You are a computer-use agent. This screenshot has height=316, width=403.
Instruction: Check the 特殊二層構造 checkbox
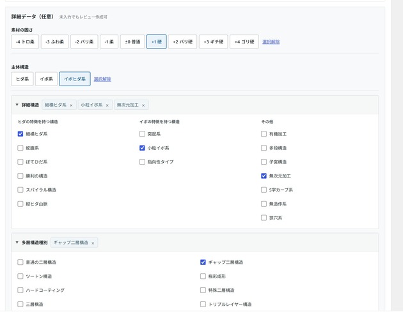(x=203, y=290)
